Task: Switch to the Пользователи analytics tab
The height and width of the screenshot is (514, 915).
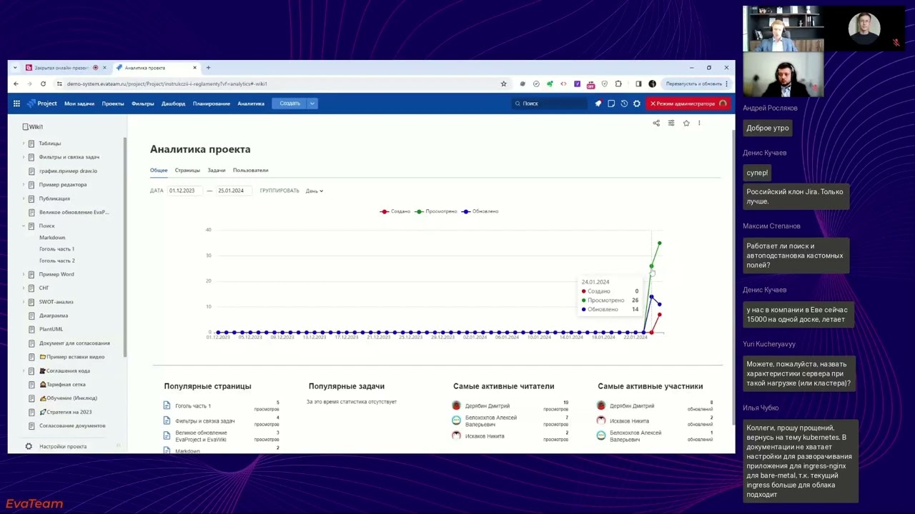Action: pos(250,170)
